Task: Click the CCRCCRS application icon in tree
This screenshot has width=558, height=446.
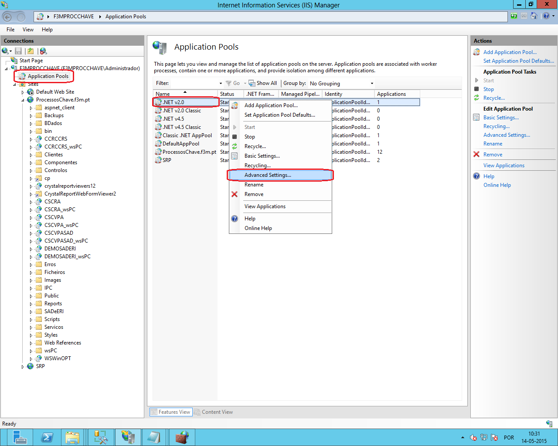Action: [39, 139]
